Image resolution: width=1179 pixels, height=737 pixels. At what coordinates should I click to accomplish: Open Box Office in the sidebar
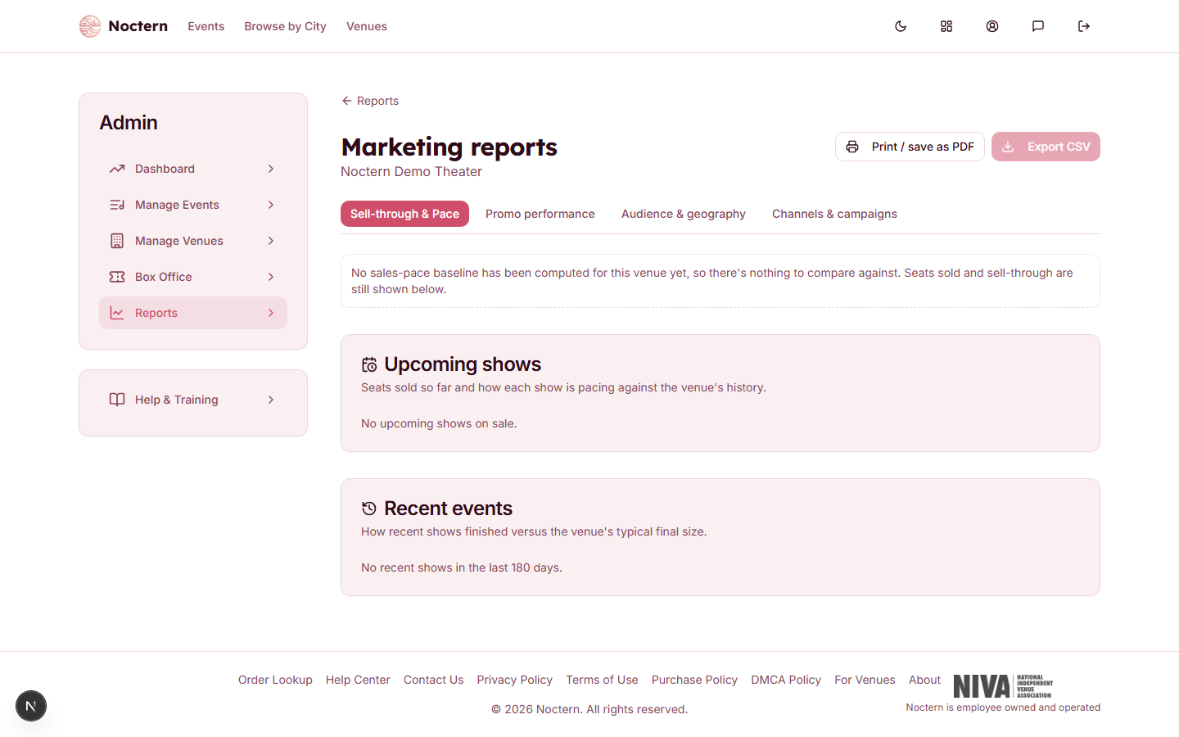click(x=193, y=277)
